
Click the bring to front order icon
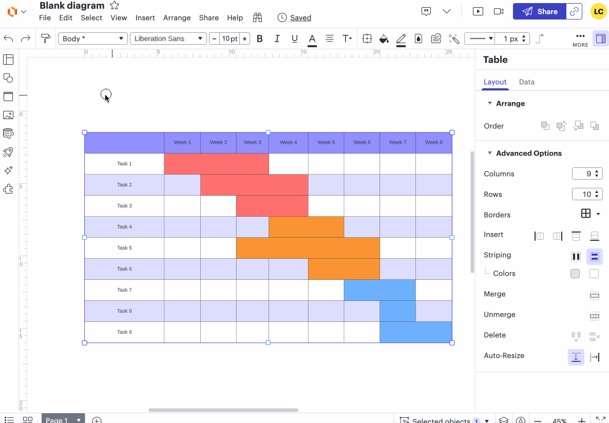(545, 126)
